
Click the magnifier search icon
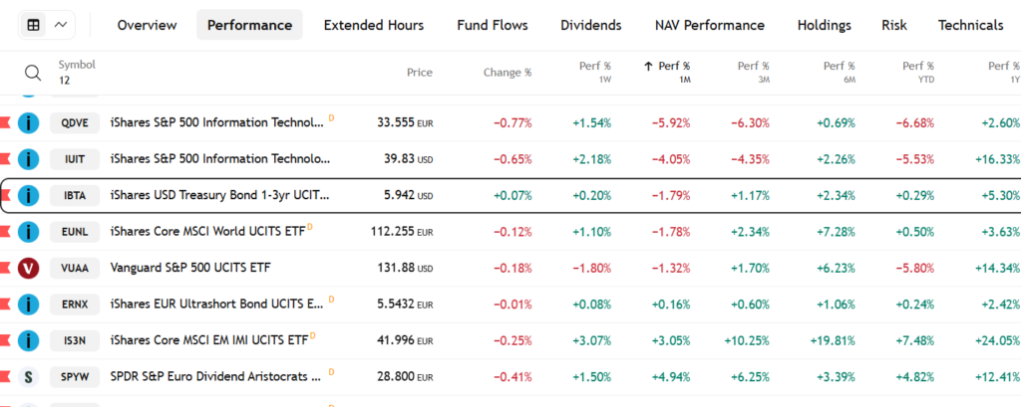pyautogui.click(x=33, y=73)
